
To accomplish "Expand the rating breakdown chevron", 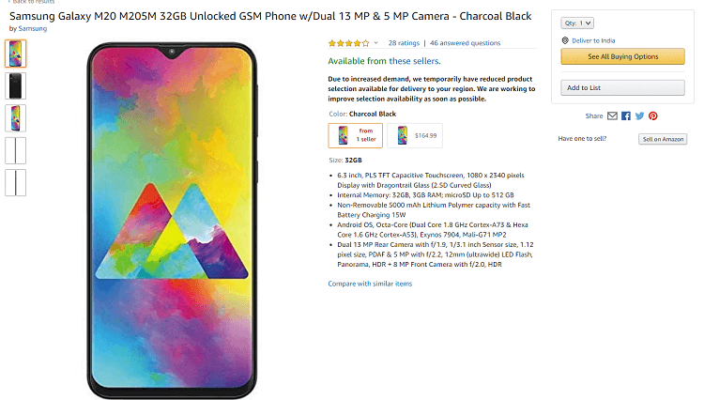I will click(375, 43).
